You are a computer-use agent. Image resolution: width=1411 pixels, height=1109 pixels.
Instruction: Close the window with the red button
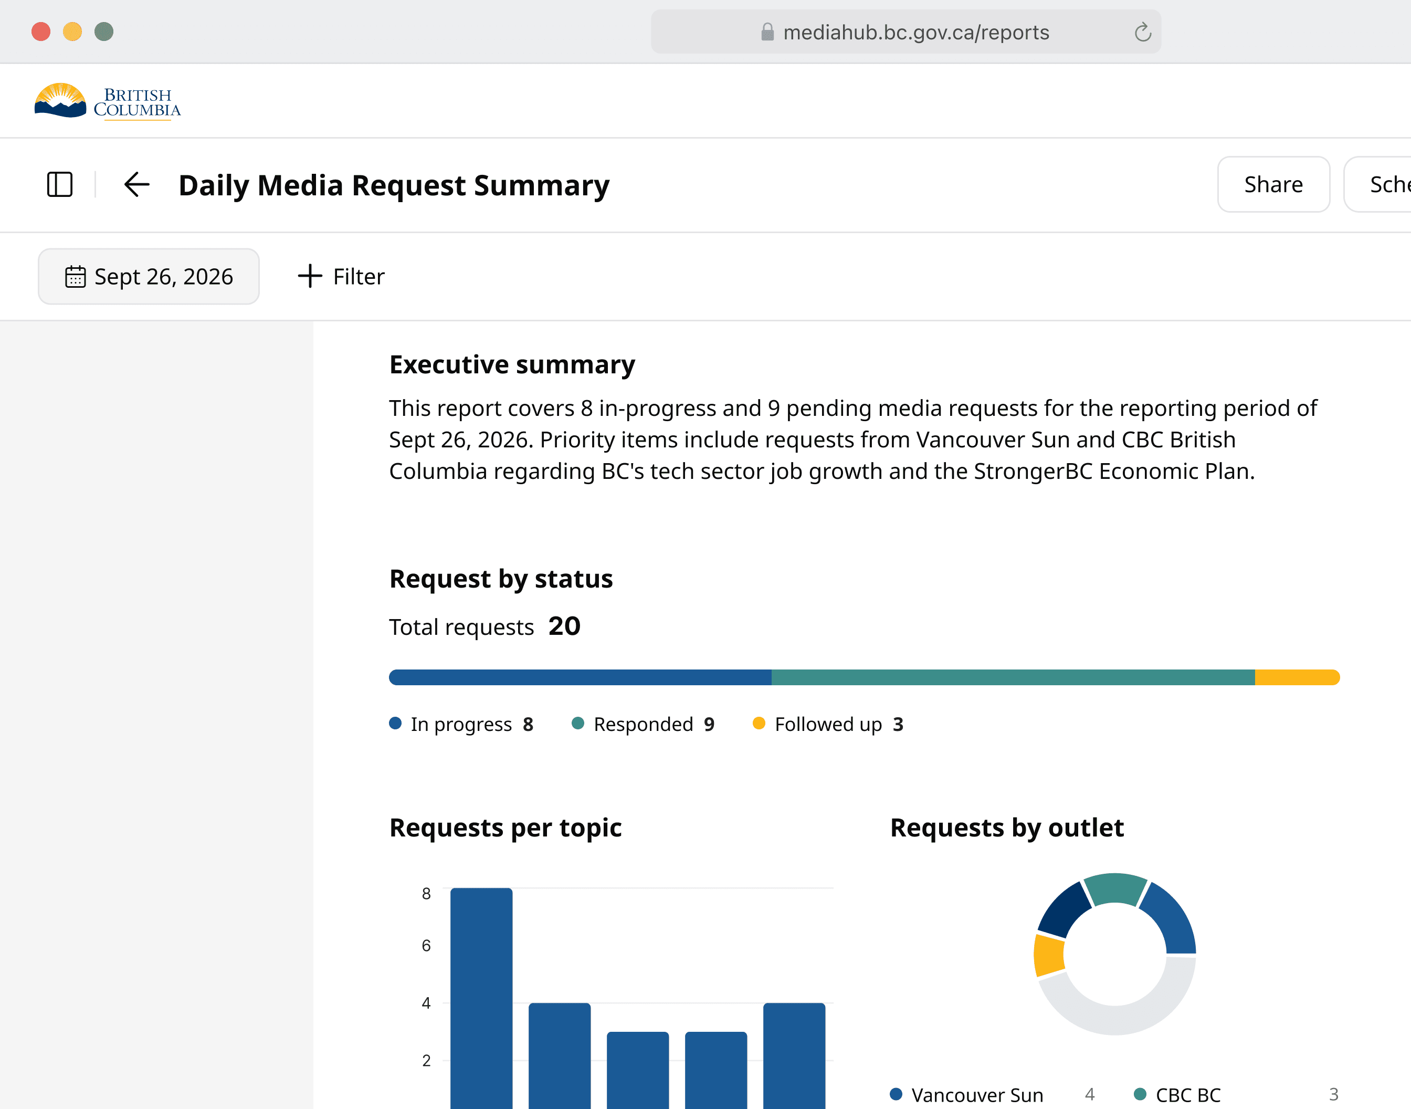tap(41, 32)
